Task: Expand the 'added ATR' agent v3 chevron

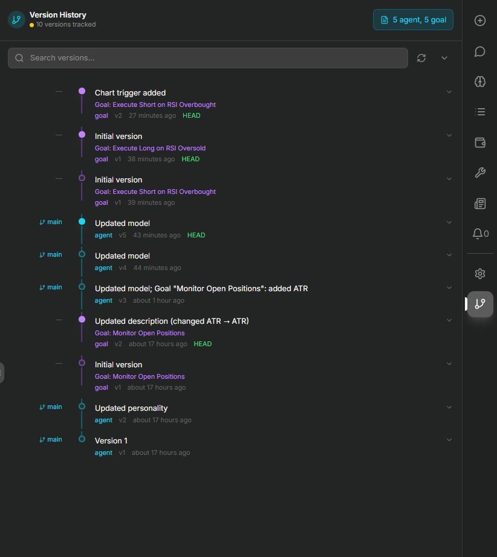Action: pyautogui.click(x=449, y=288)
